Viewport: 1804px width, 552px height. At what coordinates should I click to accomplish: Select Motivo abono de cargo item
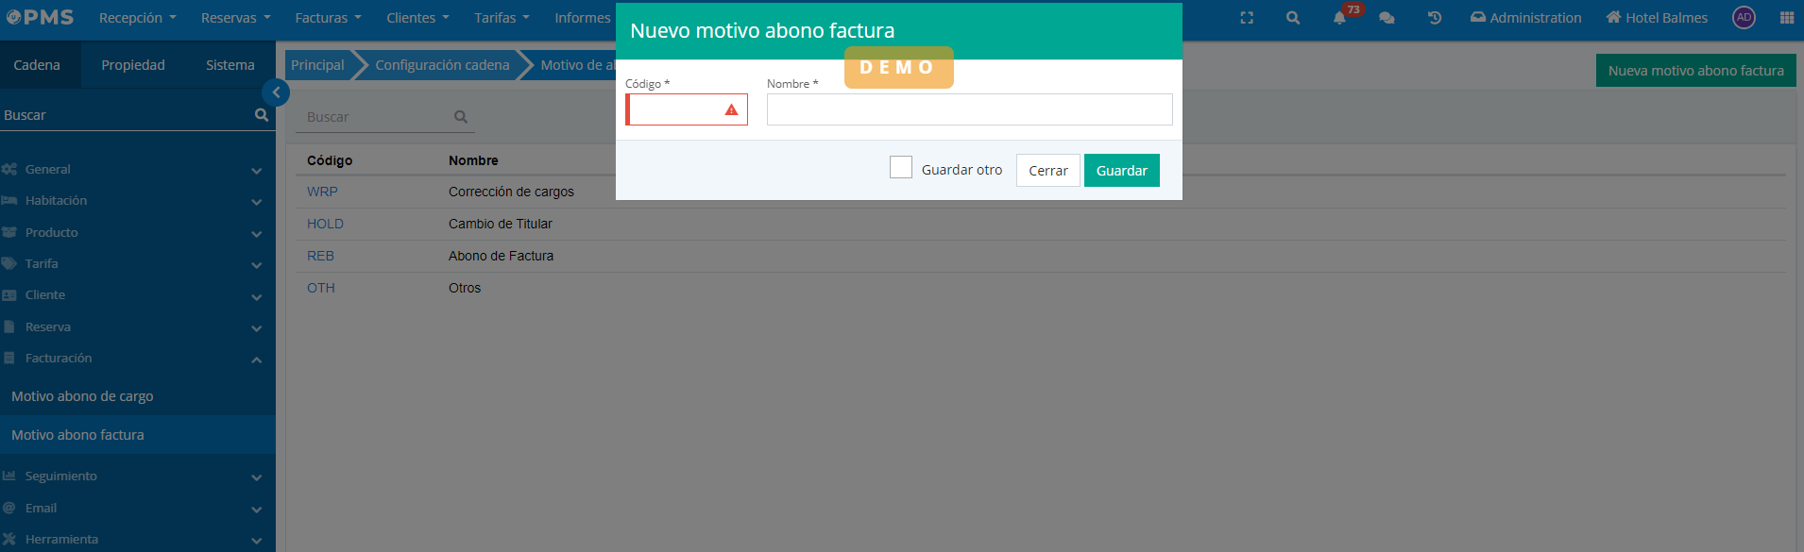pyautogui.click(x=82, y=396)
